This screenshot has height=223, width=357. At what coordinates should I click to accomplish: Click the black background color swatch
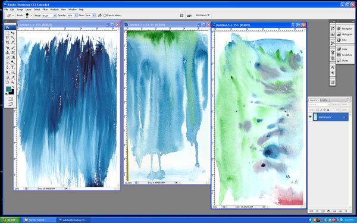coord(12,93)
